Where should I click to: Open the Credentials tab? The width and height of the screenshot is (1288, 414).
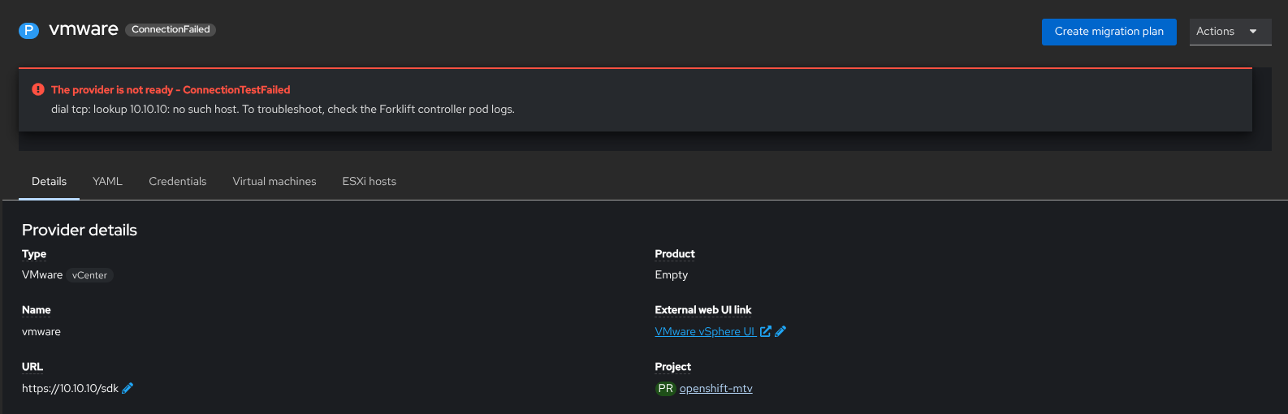177,181
